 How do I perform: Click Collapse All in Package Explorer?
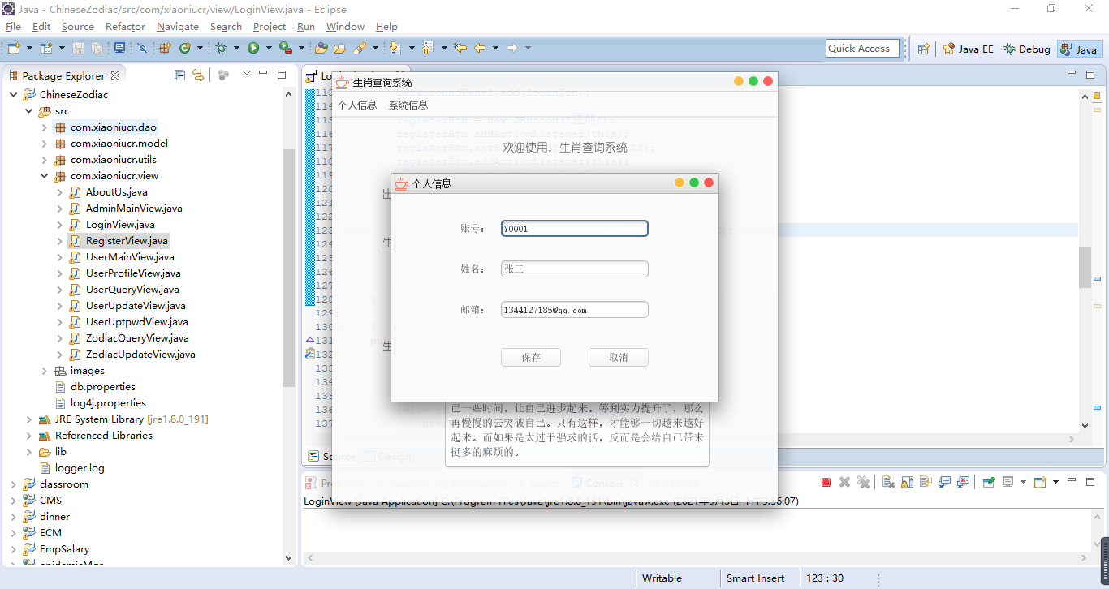point(179,75)
